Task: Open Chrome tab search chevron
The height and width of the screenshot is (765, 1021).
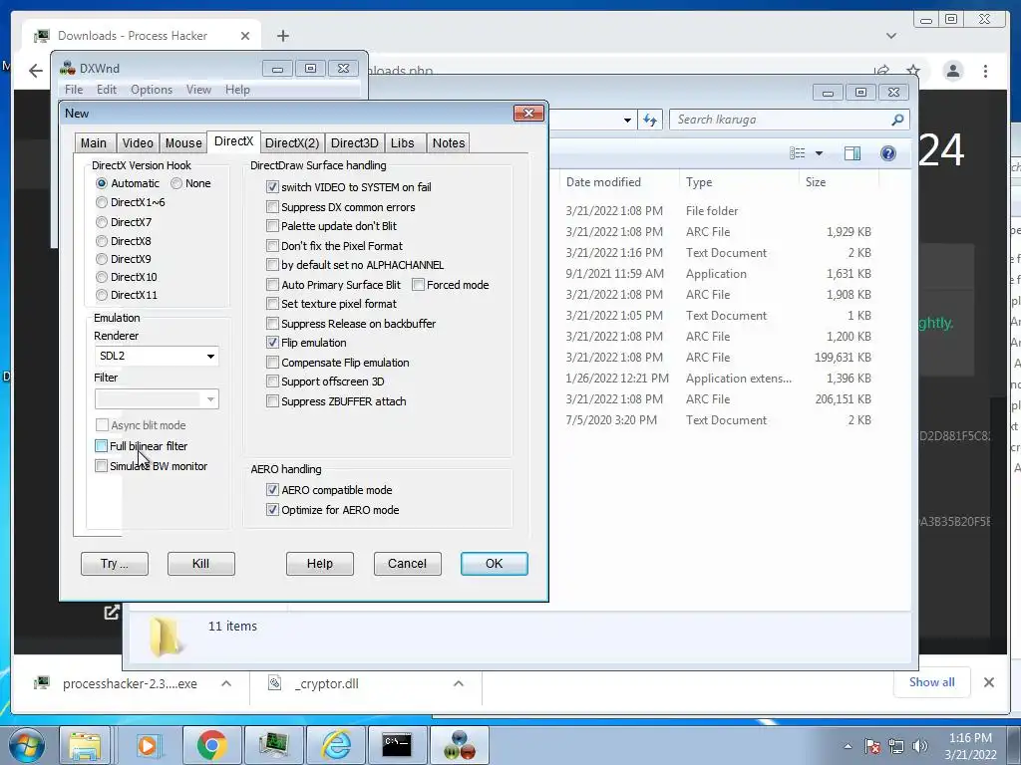Action: 891,36
